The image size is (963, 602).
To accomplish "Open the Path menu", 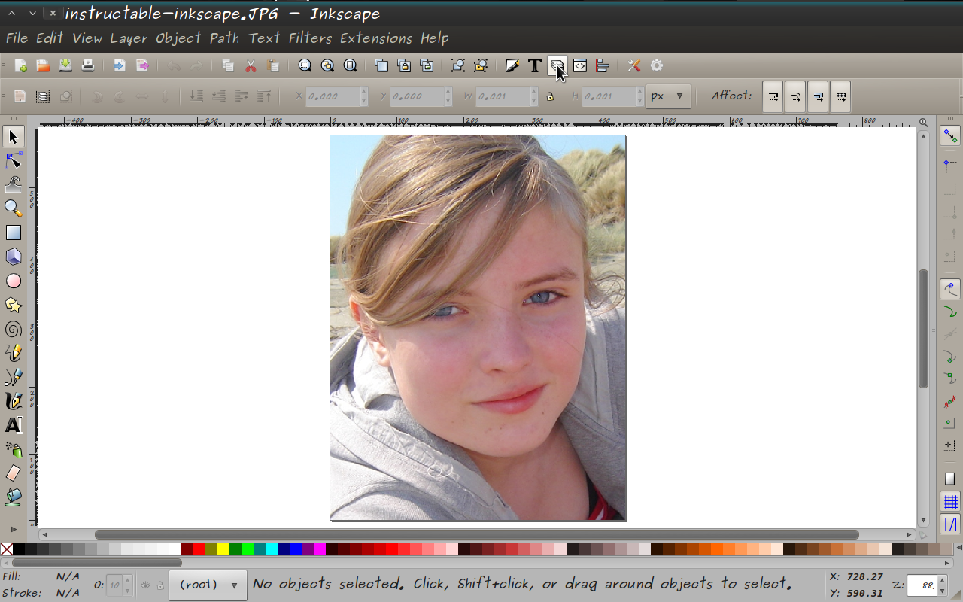I will pos(224,38).
